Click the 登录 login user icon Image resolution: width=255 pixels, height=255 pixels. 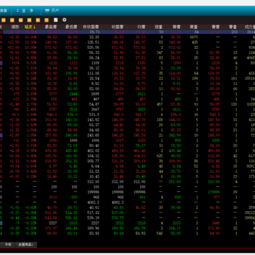point(18,11)
